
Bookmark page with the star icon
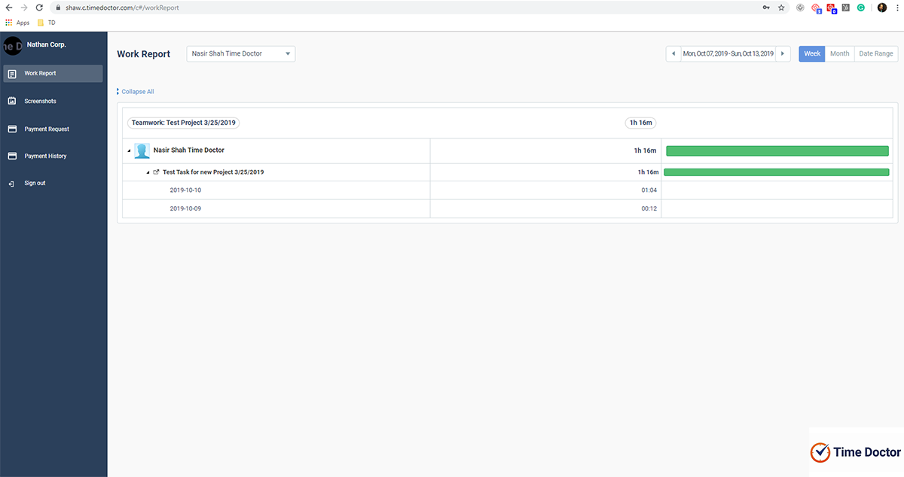pos(781,8)
